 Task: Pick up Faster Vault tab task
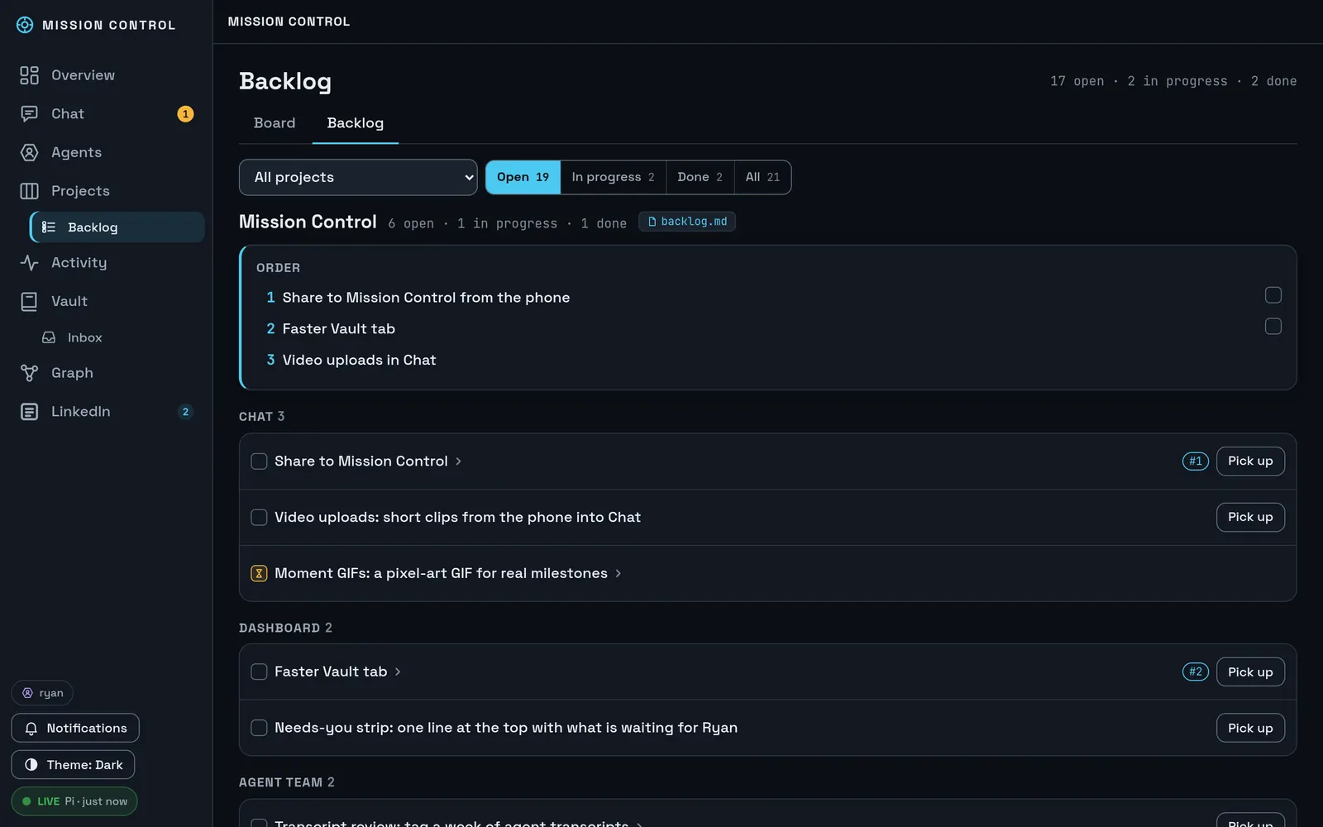(1250, 672)
